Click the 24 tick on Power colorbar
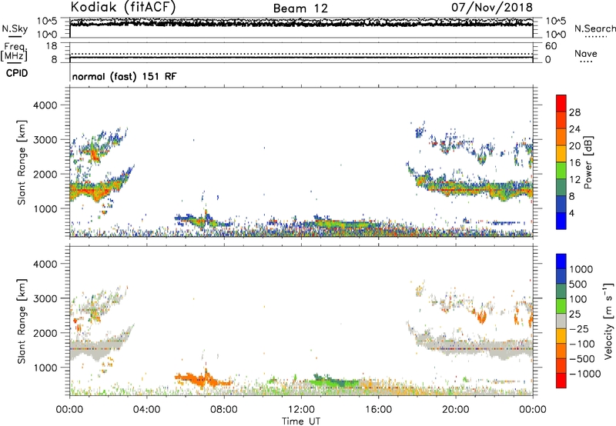616x426 pixels. click(x=574, y=129)
